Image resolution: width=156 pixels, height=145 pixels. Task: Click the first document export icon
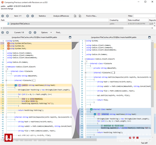[75, 16]
